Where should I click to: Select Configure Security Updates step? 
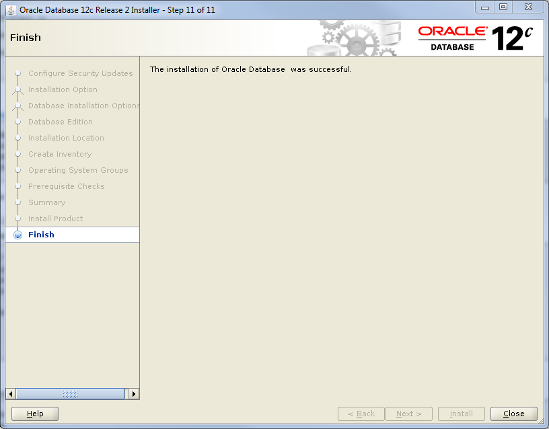point(81,73)
